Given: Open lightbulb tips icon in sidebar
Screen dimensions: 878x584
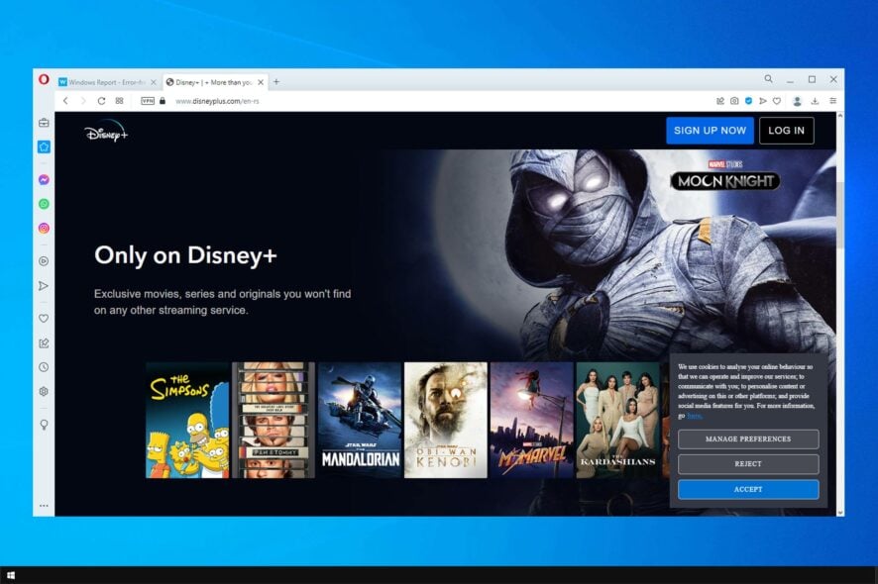Looking at the screenshot, I should coord(44,425).
